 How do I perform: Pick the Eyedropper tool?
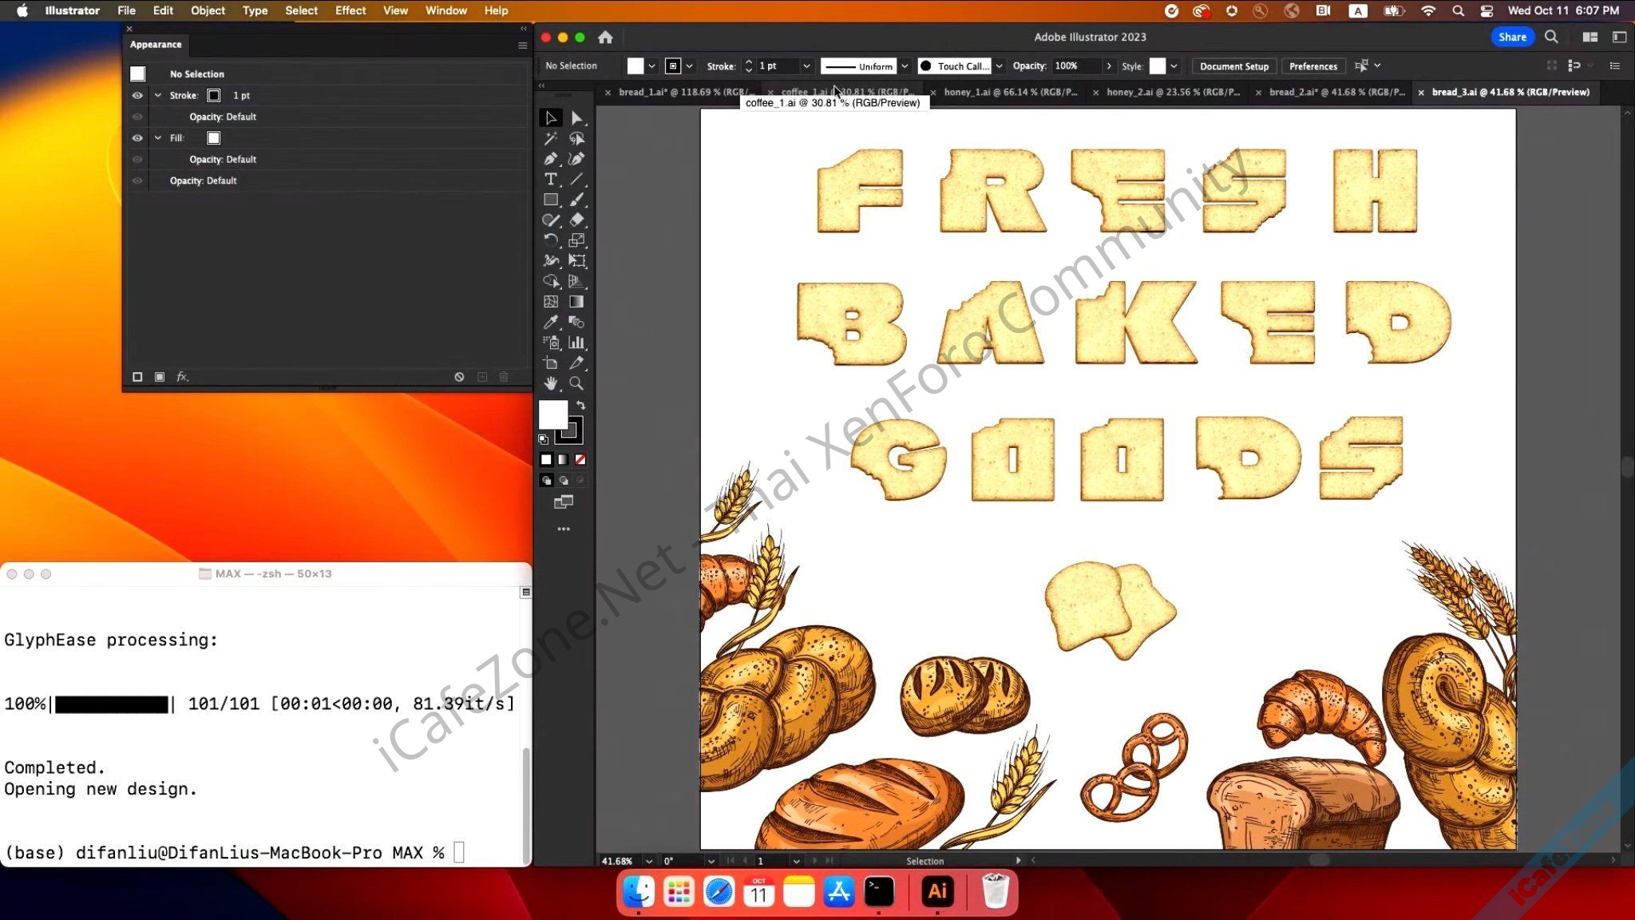point(550,322)
